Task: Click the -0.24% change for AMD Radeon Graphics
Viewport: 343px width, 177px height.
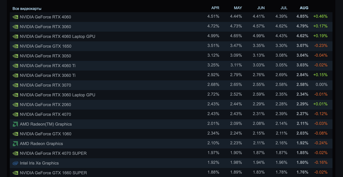Action: 320,143
